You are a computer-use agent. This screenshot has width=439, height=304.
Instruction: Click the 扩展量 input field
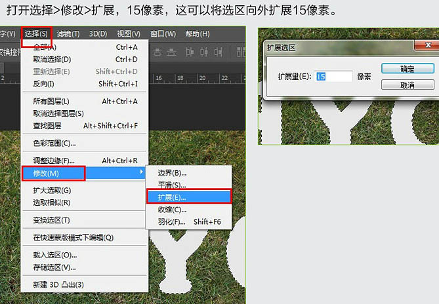click(x=334, y=76)
